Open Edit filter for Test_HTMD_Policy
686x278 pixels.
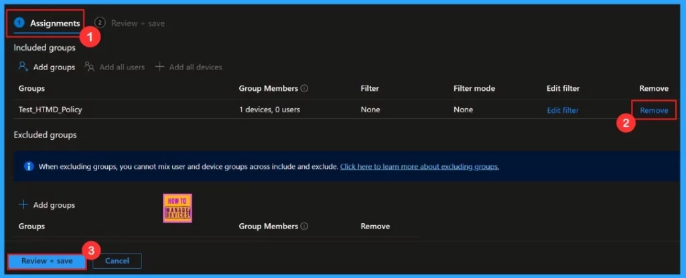[x=563, y=110]
